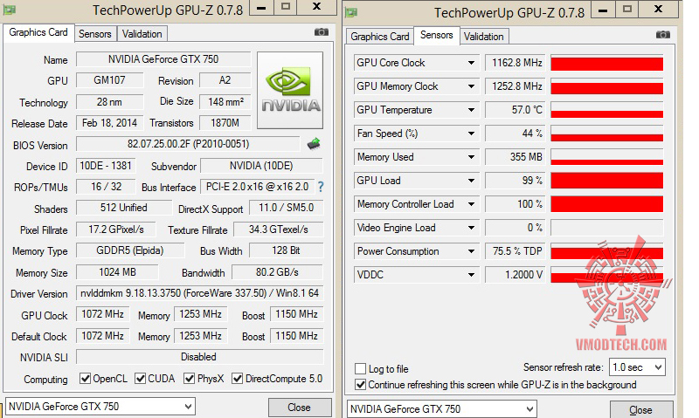This screenshot has width=699, height=418.
Task: Click the 57.0 °C temperature reading
Action: coord(516,110)
